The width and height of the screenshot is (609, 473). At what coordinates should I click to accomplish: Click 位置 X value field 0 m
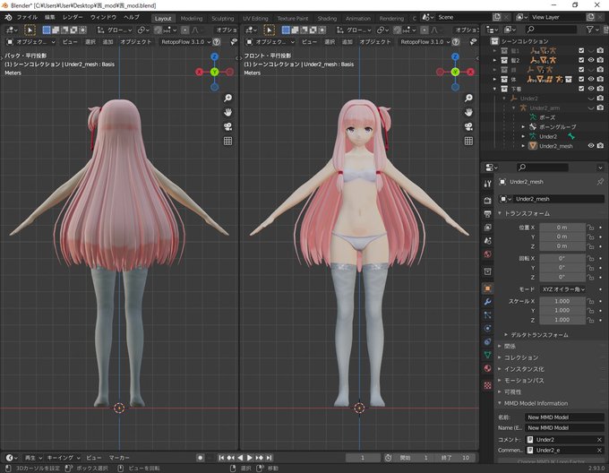pos(562,228)
